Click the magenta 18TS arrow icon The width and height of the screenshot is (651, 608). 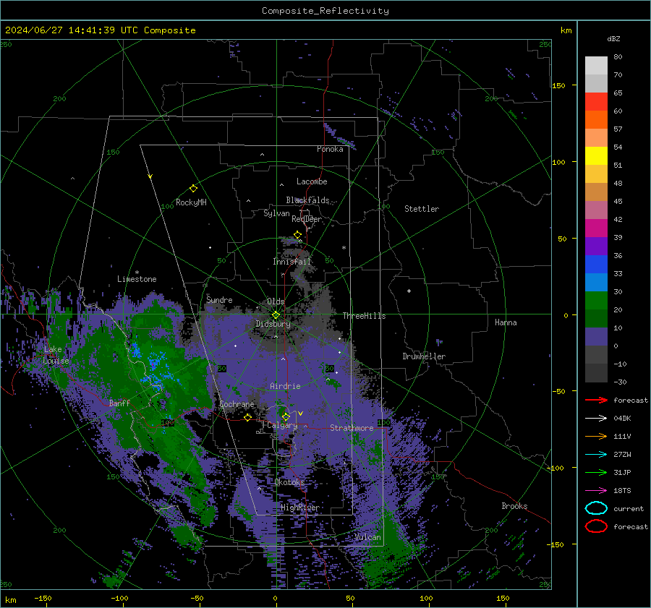point(596,491)
